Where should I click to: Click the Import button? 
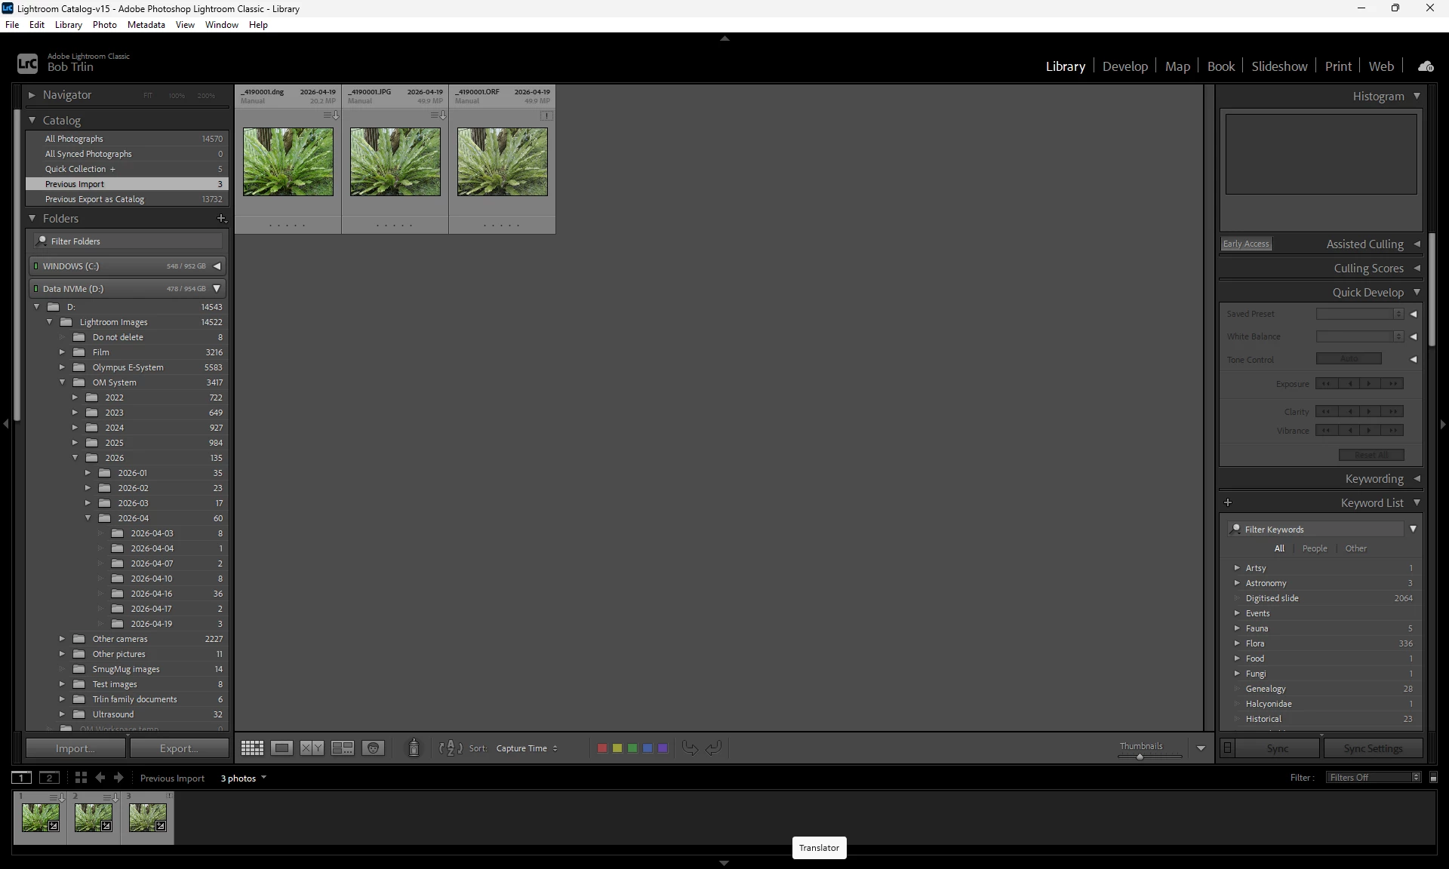75,748
